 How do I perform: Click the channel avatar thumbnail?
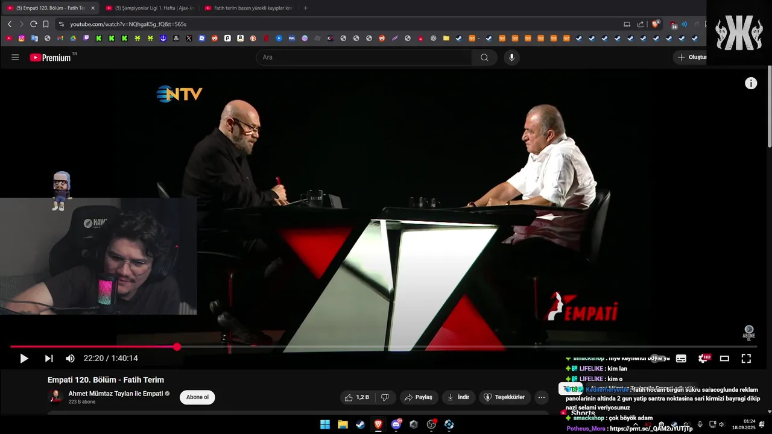pyautogui.click(x=55, y=397)
